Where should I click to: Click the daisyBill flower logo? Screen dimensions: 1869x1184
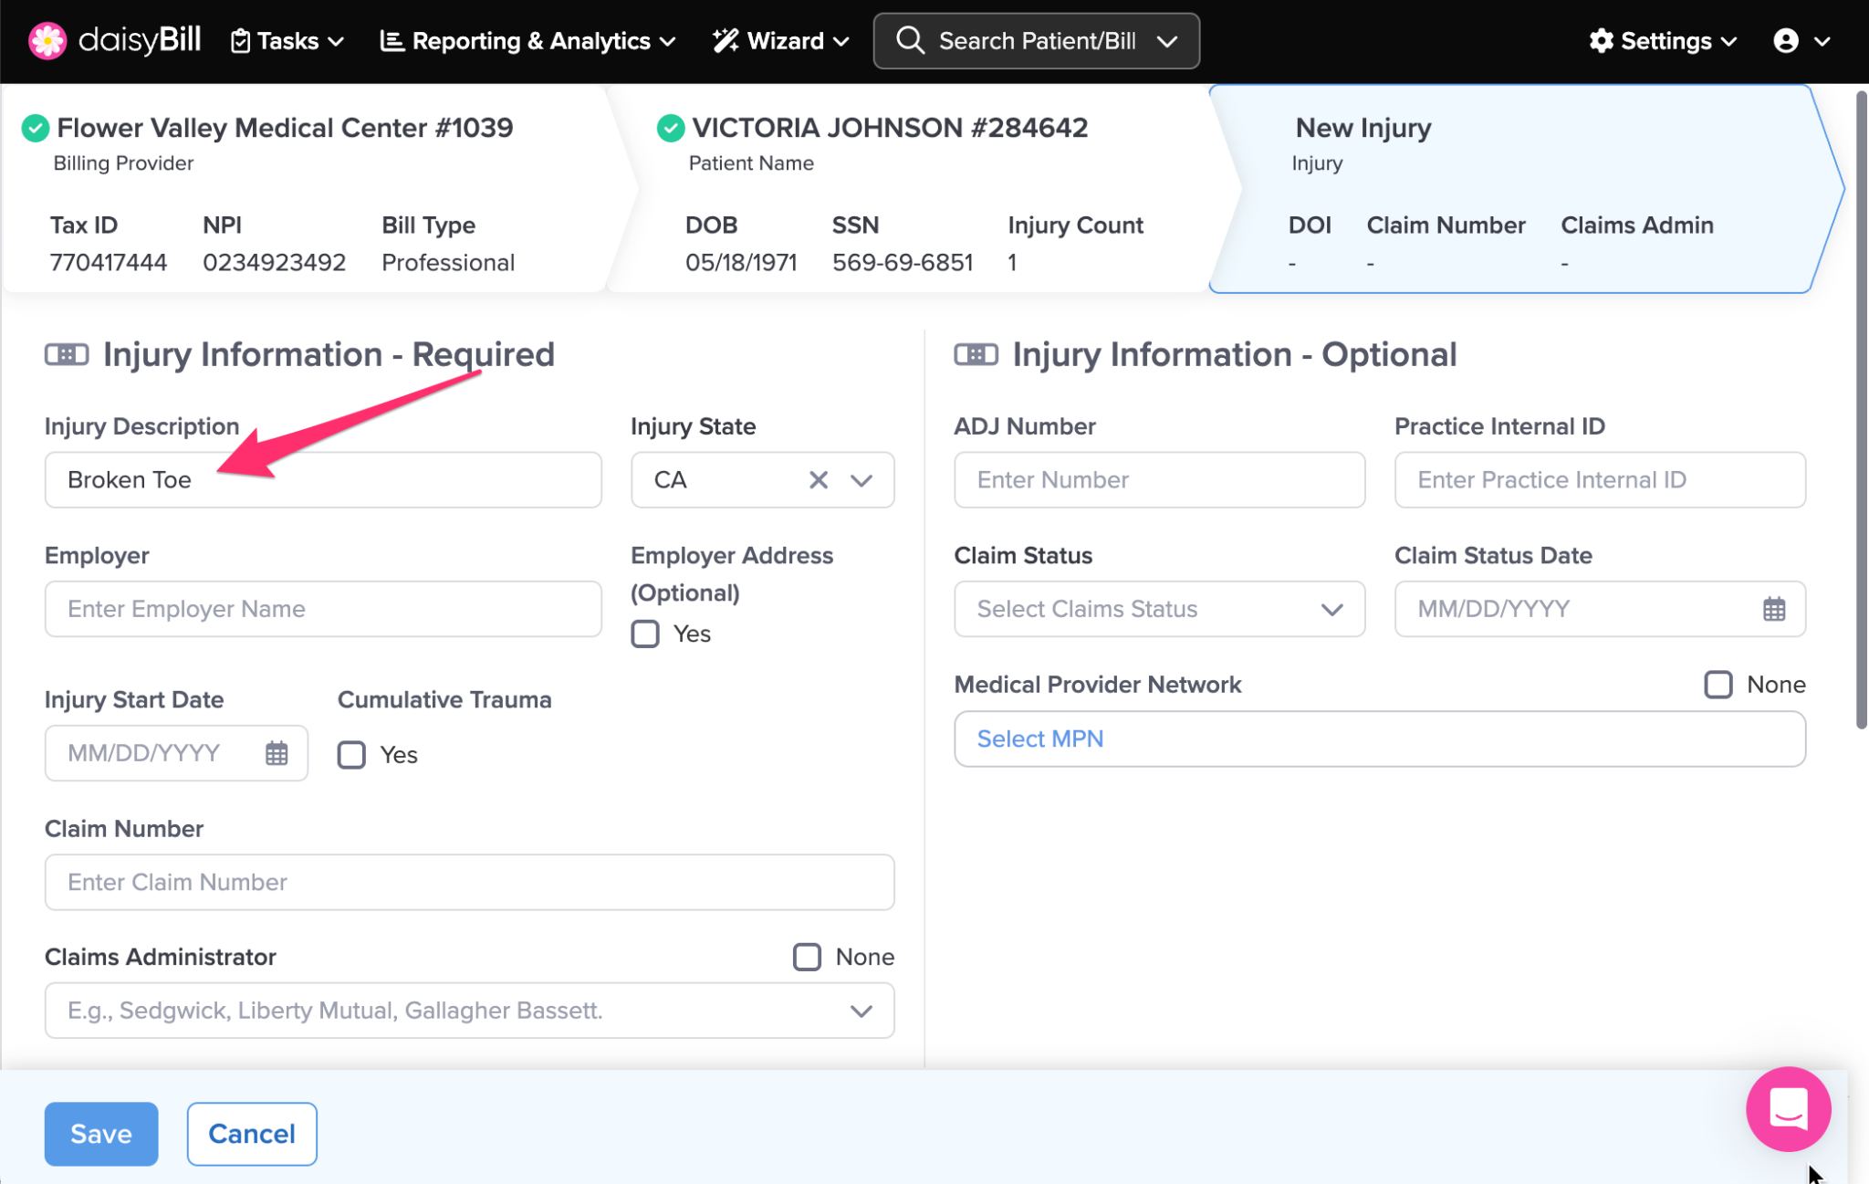pos(47,40)
